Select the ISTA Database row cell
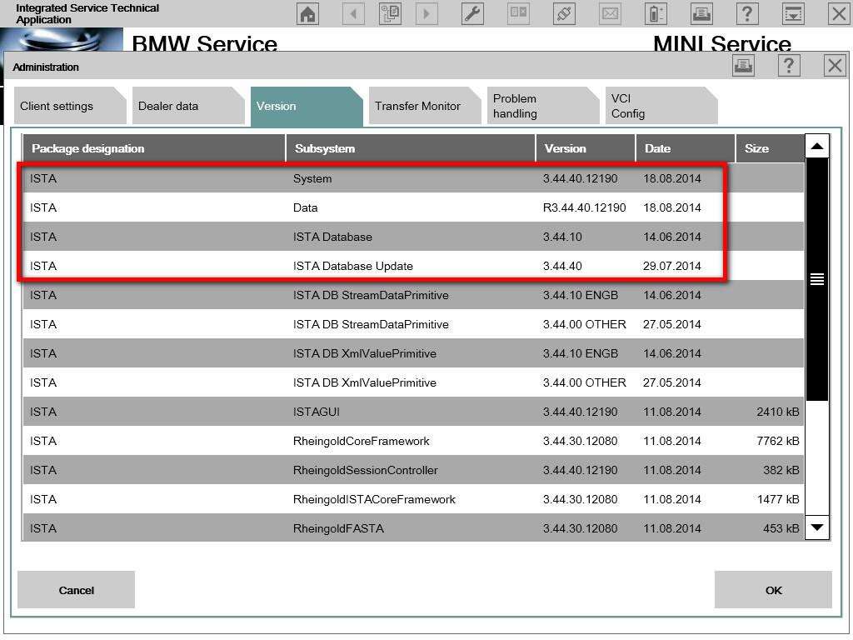Image resolution: width=853 pixels, height=640 pixels. pyautogui.click(x=332, y=237)
